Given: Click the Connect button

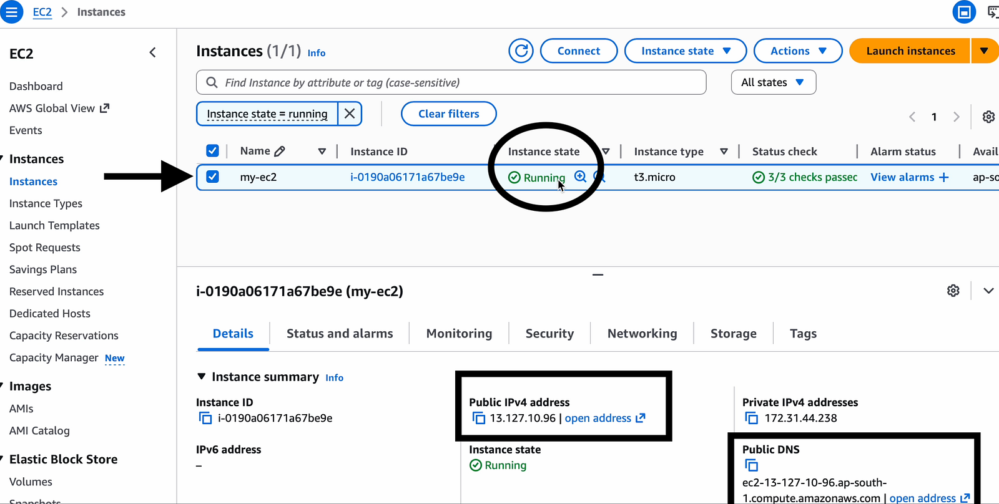Looking at the screenshot, I should pos(579,51).
